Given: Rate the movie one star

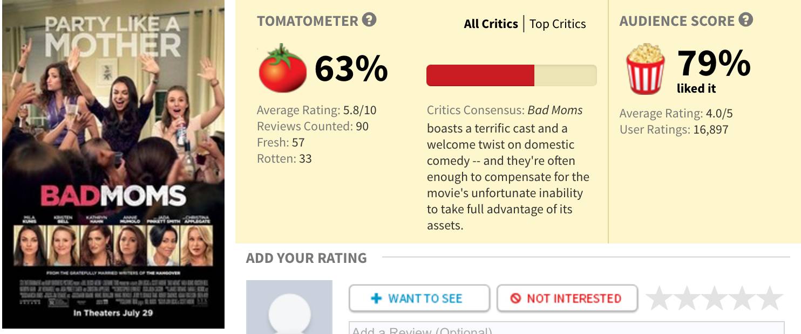Looking at the screenshot, I should click(x=660, y=298).
